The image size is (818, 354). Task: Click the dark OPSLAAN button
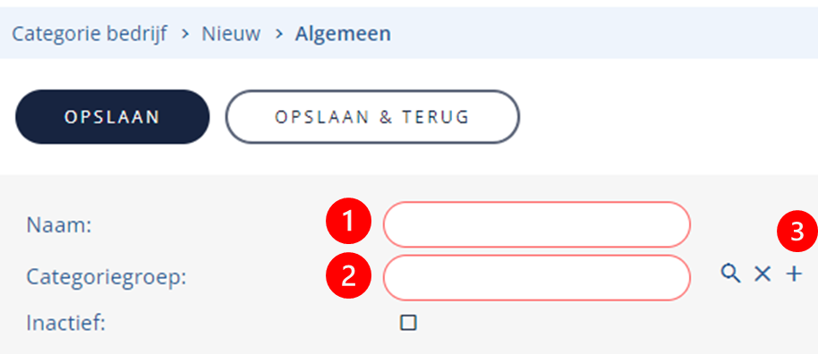[113, 117]
